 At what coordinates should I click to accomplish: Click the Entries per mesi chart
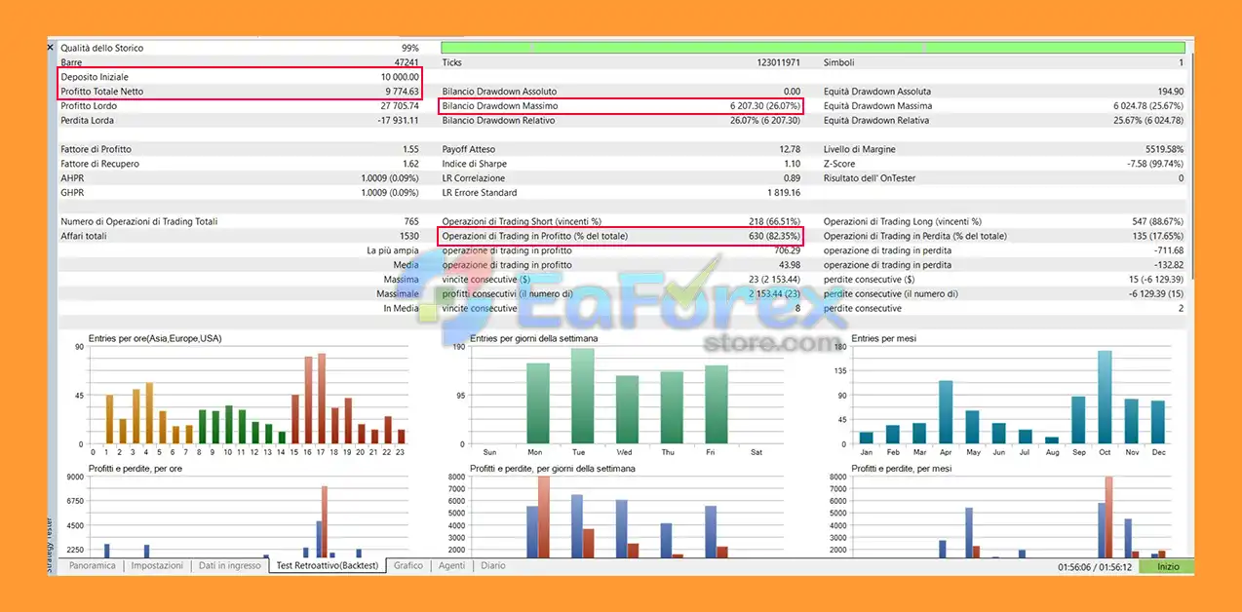1009,400
